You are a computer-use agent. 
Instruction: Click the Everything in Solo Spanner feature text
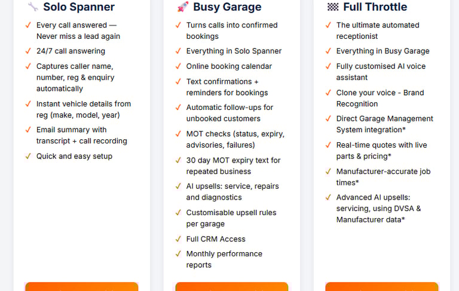point(234,51)
